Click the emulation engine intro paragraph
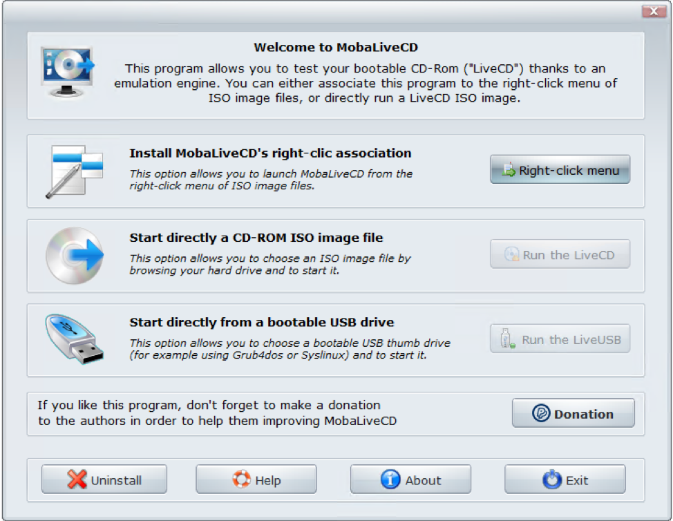The height and width of the screenshot is (521, 673). pos(365,83)
